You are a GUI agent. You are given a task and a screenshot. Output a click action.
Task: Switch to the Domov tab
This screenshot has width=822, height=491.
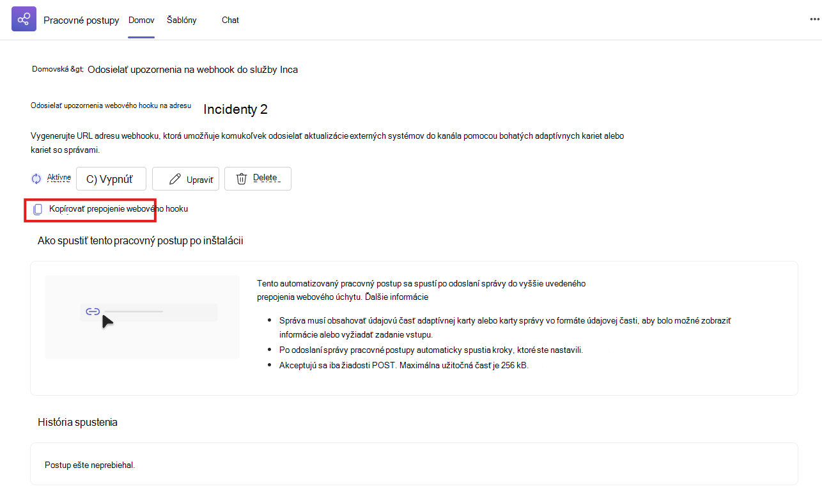(141, 20)
